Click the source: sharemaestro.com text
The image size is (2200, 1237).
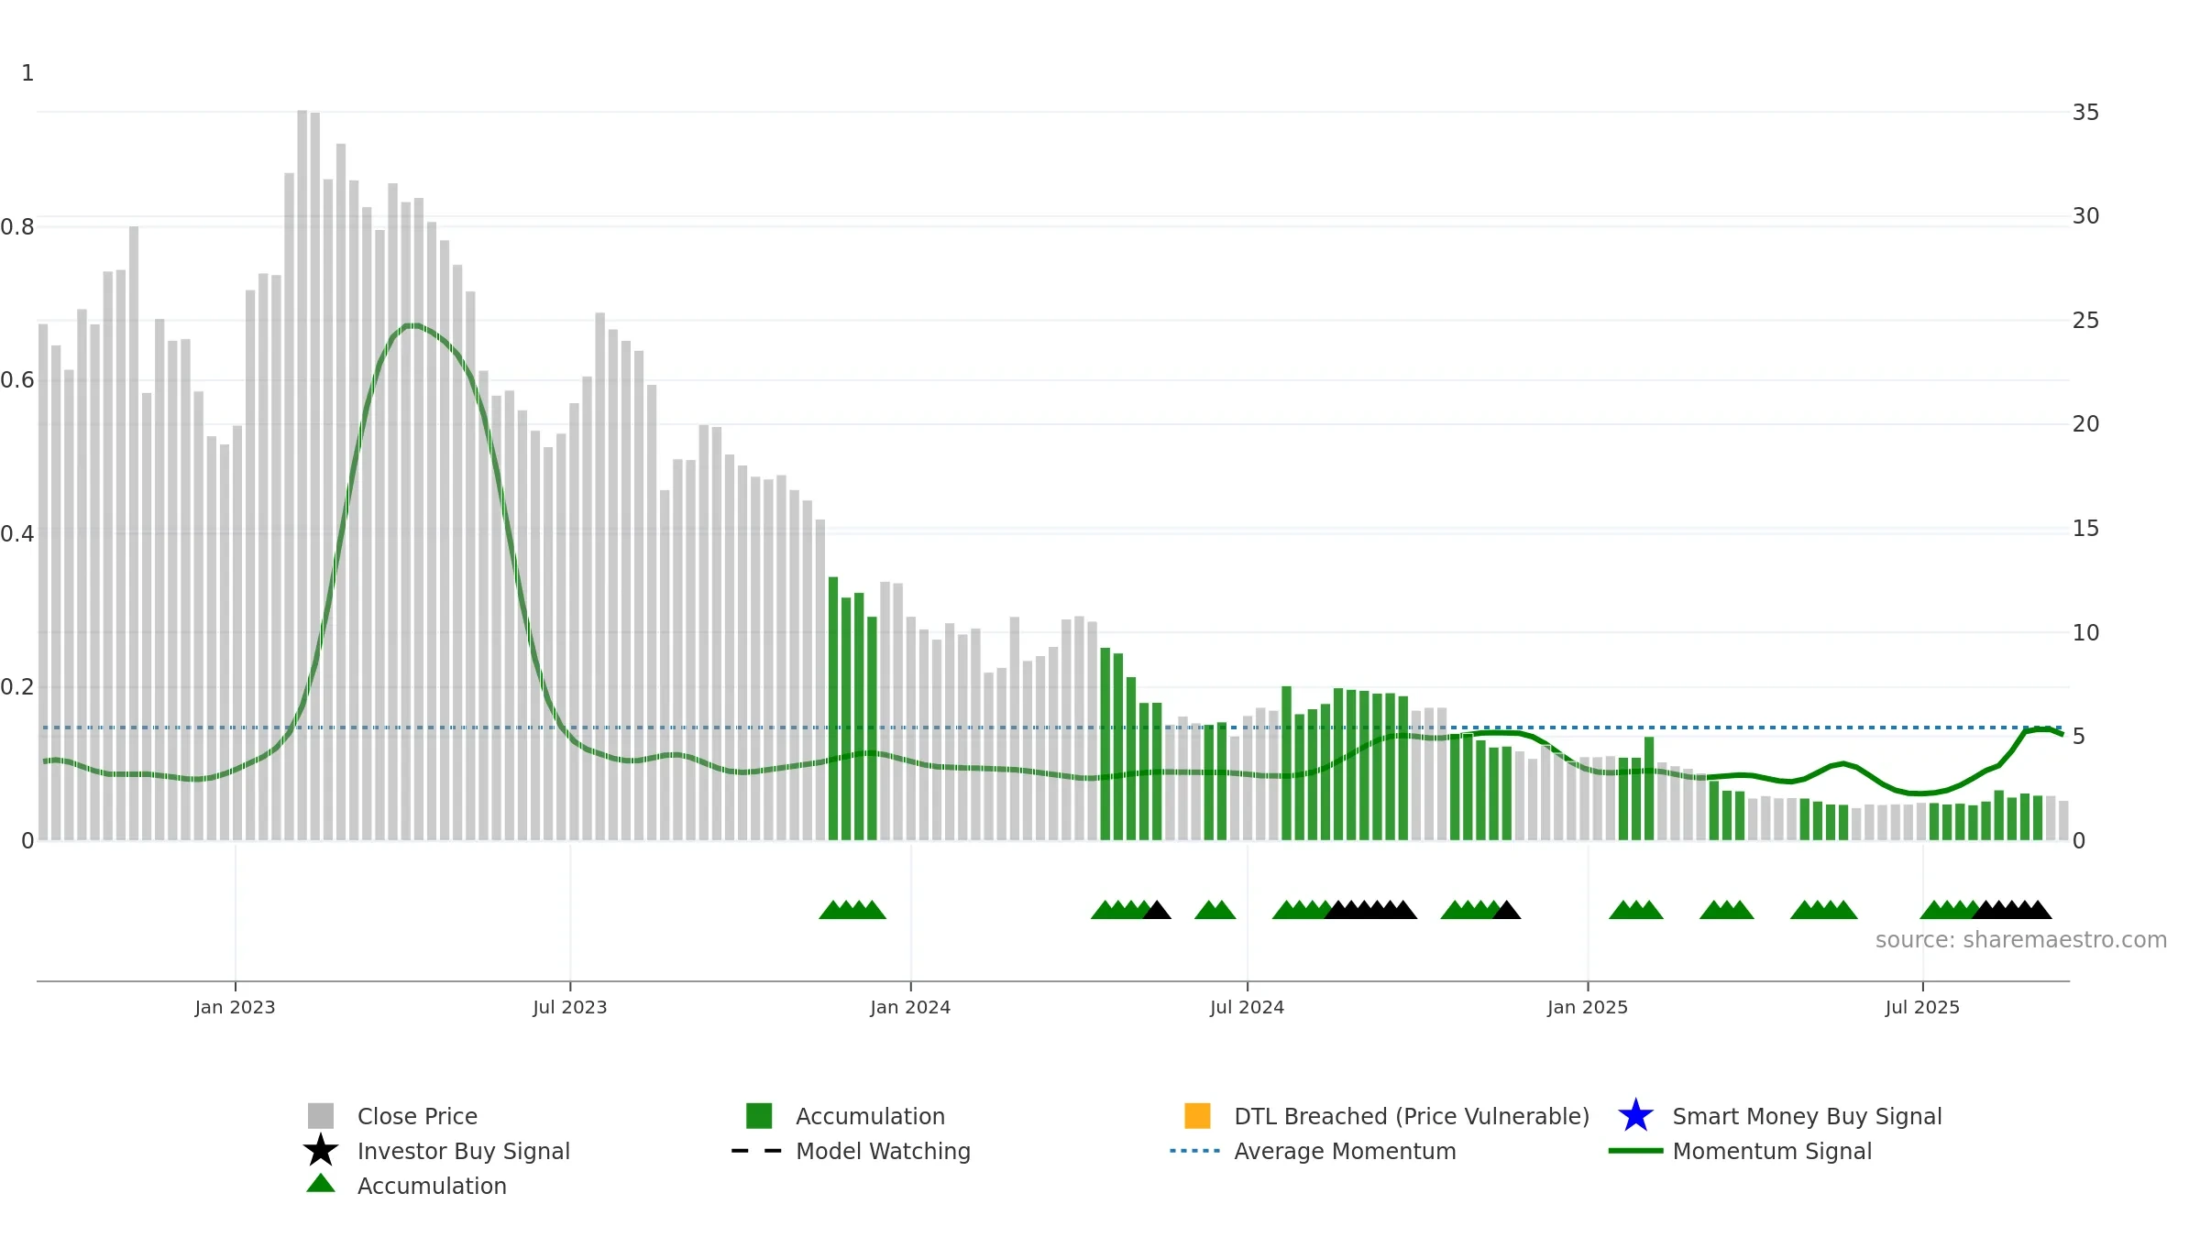point(2021,940)
